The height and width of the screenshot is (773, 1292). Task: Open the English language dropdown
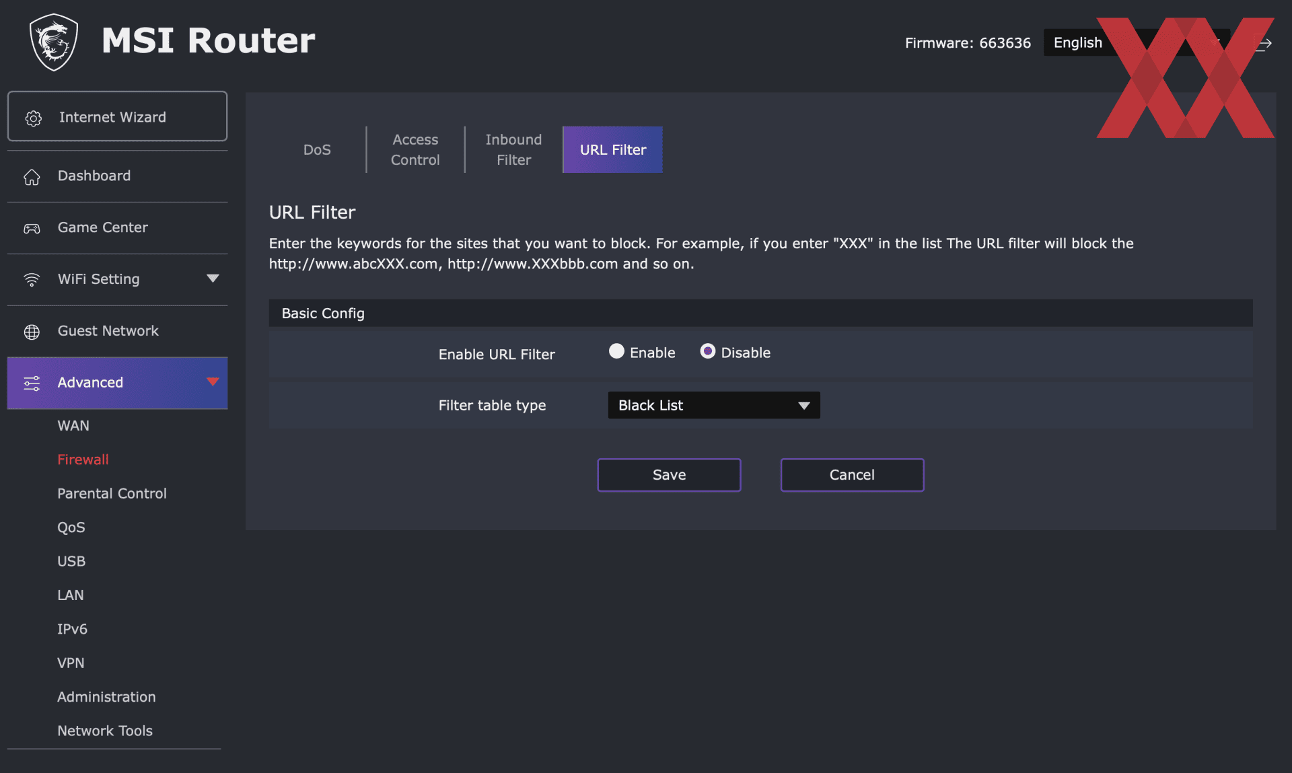[x=1137, y=42]
